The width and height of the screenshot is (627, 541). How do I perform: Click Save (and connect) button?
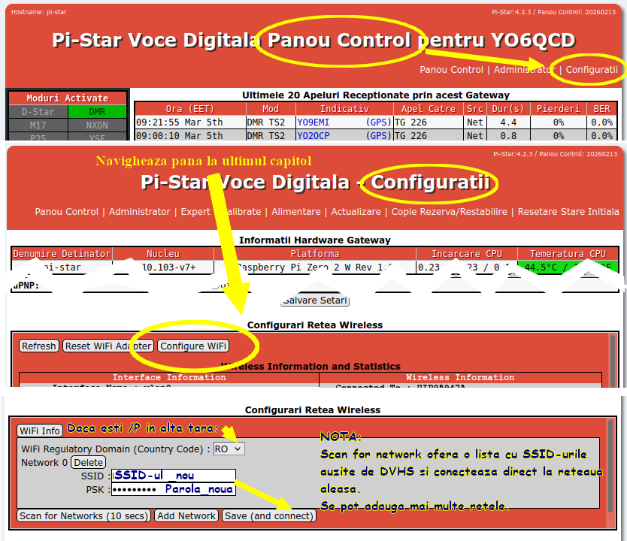coord(268,516)
